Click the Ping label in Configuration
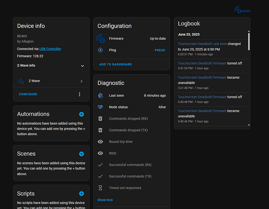Screen dimensions: 269x209 click(112, 50)
